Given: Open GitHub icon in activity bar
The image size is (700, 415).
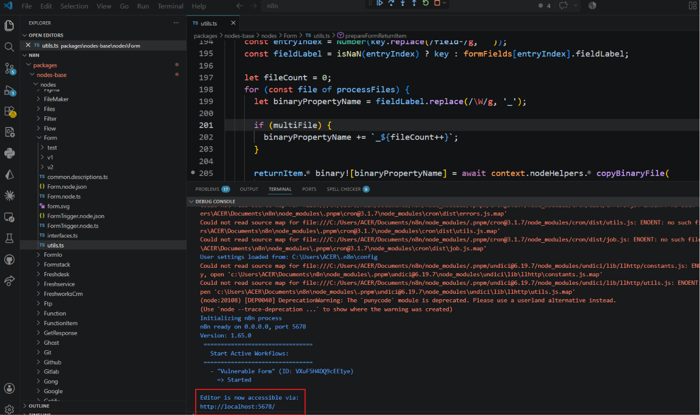Looking at the screenshot, I should coord(9,260).
